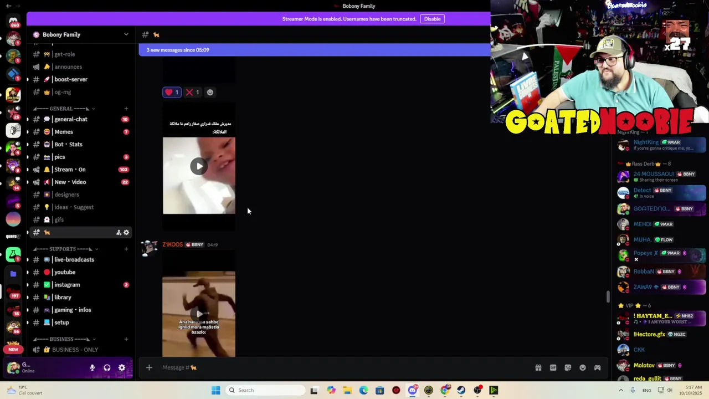Viewport: 709px width, 399px height.
Task: Collapse the GENERAL category
Action: (x=64, y=109)
